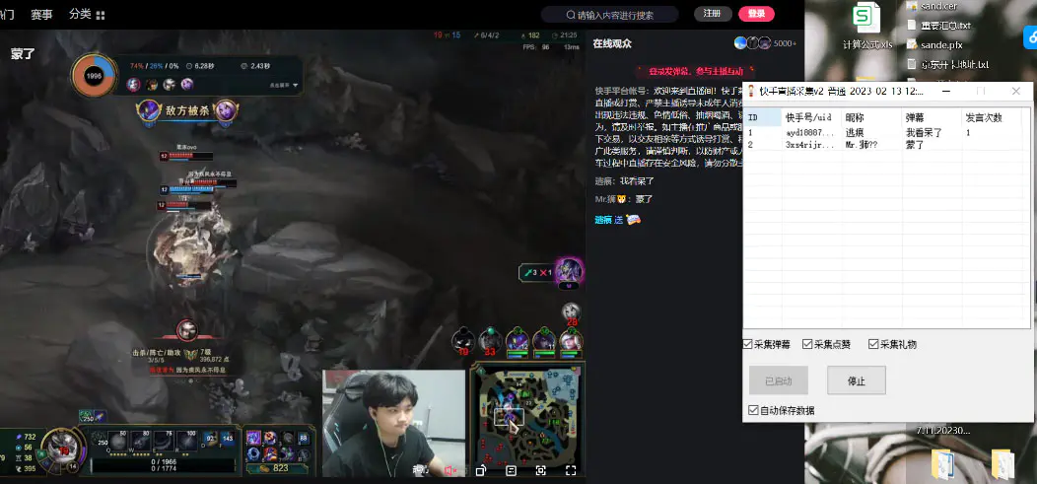
Task: Click the gift icon beside 逃痕 送
Action: pos(633,219)
